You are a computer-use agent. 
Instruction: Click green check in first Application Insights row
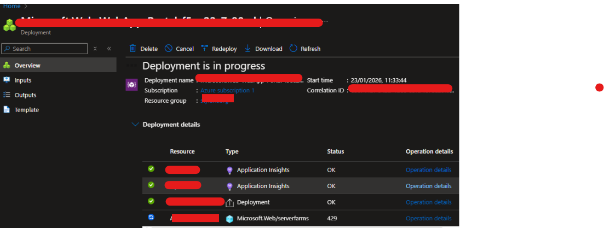point(151,169)
